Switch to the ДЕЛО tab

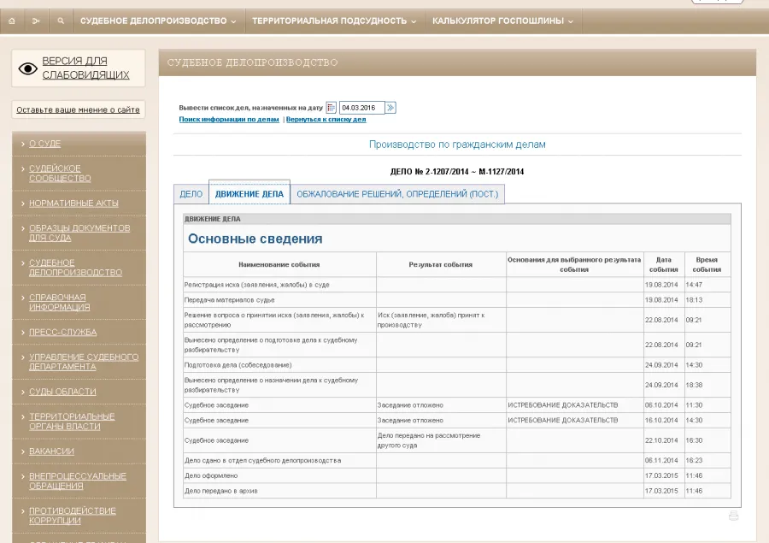(191, 194)
